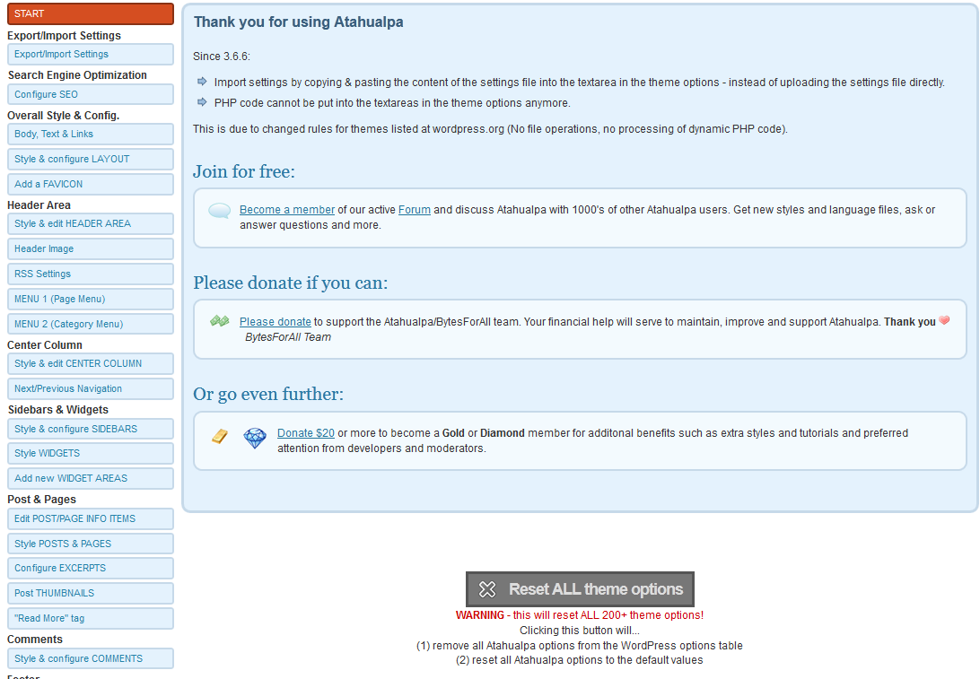Screen dimensions: 980x679
Task: Click arrow bullet beside Import settings
Action: [202, 82]
